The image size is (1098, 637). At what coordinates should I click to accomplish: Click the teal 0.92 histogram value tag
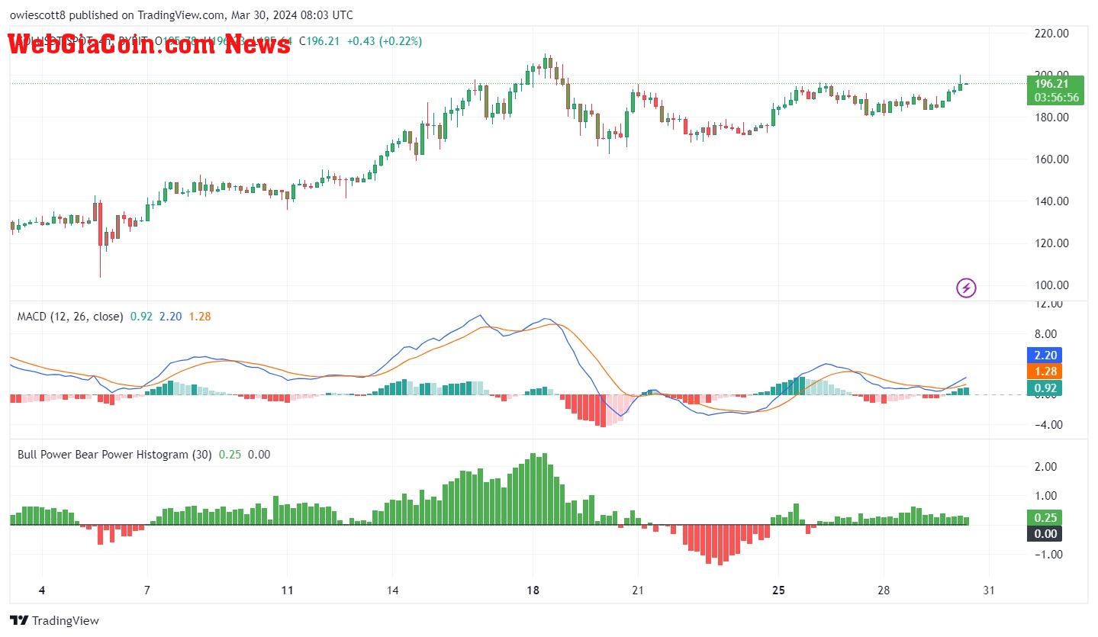point(1045,388)
